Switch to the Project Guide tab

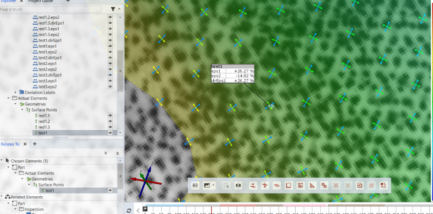click(x=41, y=1)
